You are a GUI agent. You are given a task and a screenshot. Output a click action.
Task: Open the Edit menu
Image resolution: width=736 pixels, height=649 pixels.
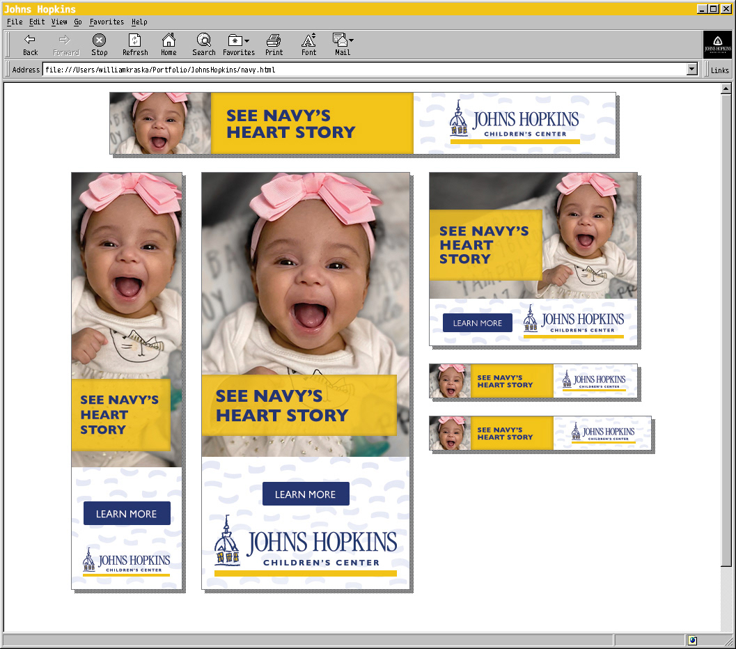(x=37, y=22)
